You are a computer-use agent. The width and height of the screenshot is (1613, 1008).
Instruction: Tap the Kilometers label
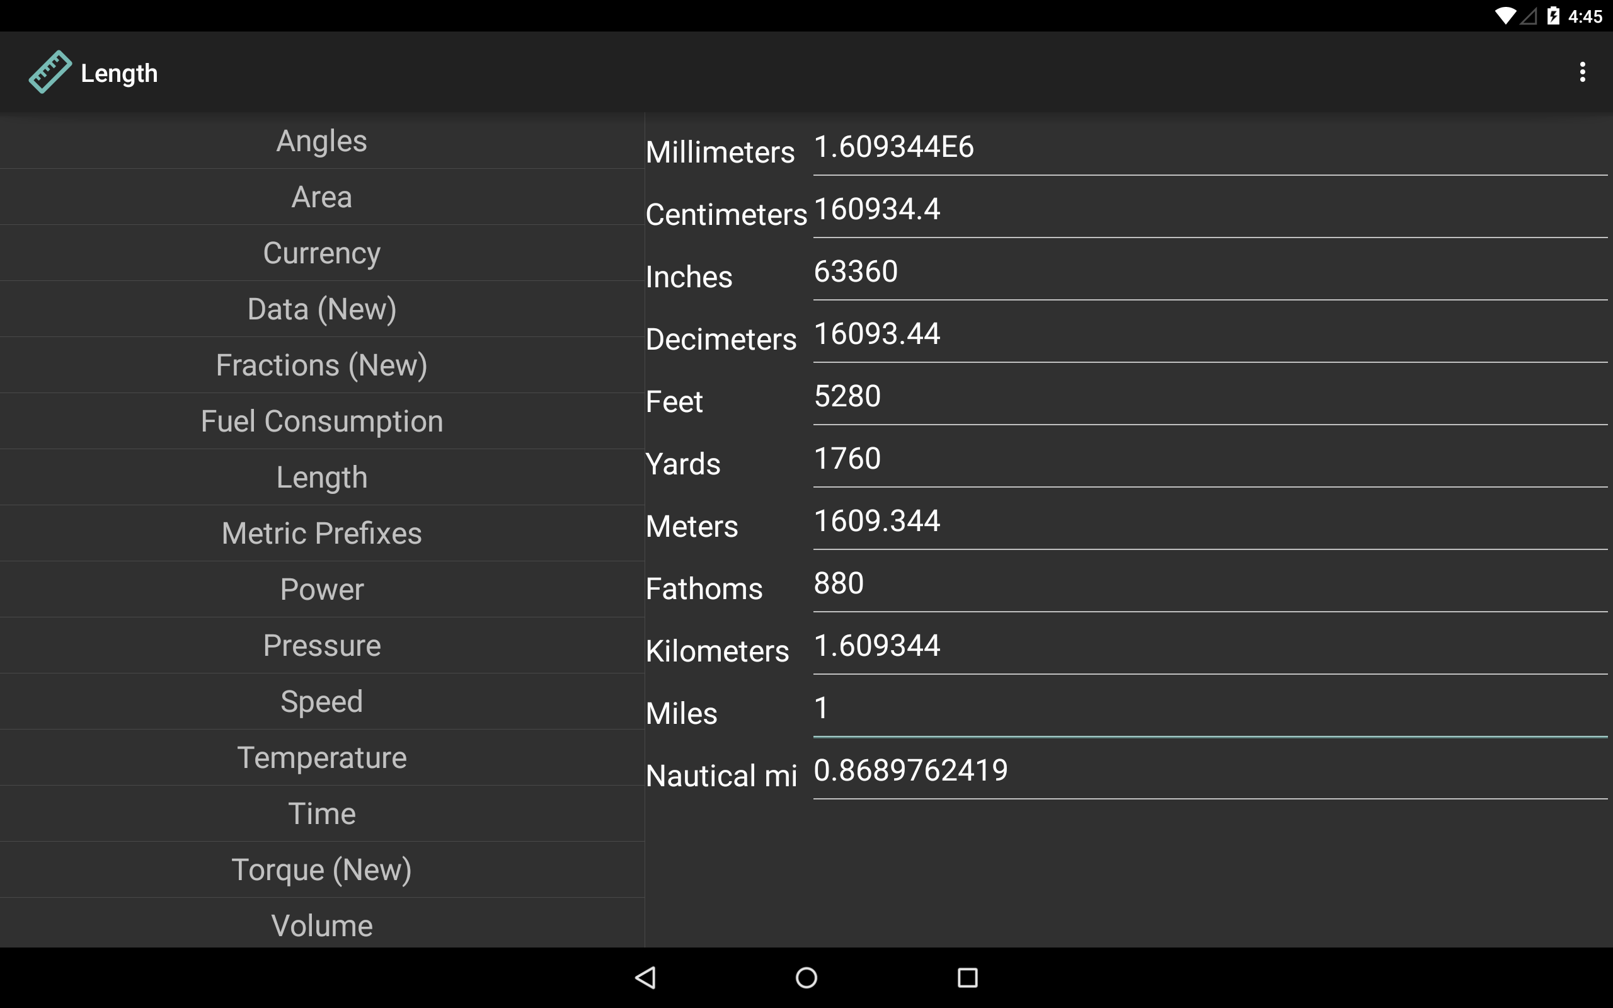point(717,651)
